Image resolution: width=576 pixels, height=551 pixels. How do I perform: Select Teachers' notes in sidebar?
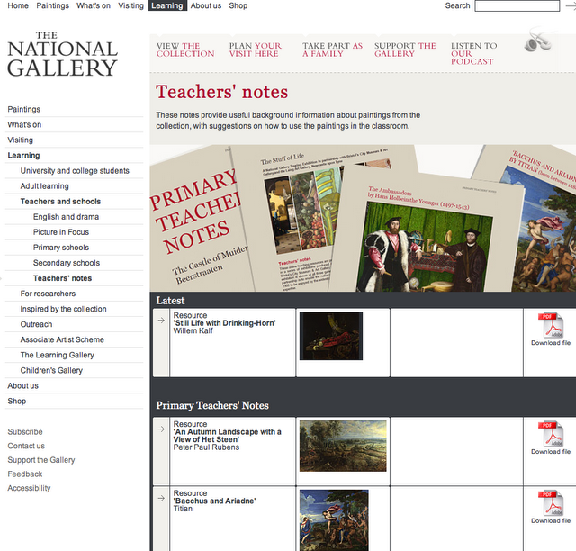(x=62, y=278)
